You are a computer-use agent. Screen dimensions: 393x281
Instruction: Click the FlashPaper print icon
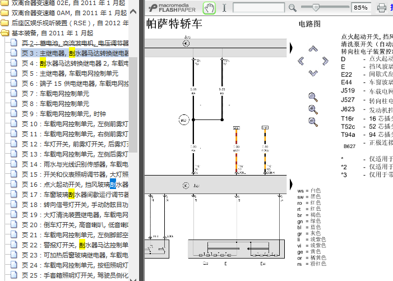click(x=381, y=8)
